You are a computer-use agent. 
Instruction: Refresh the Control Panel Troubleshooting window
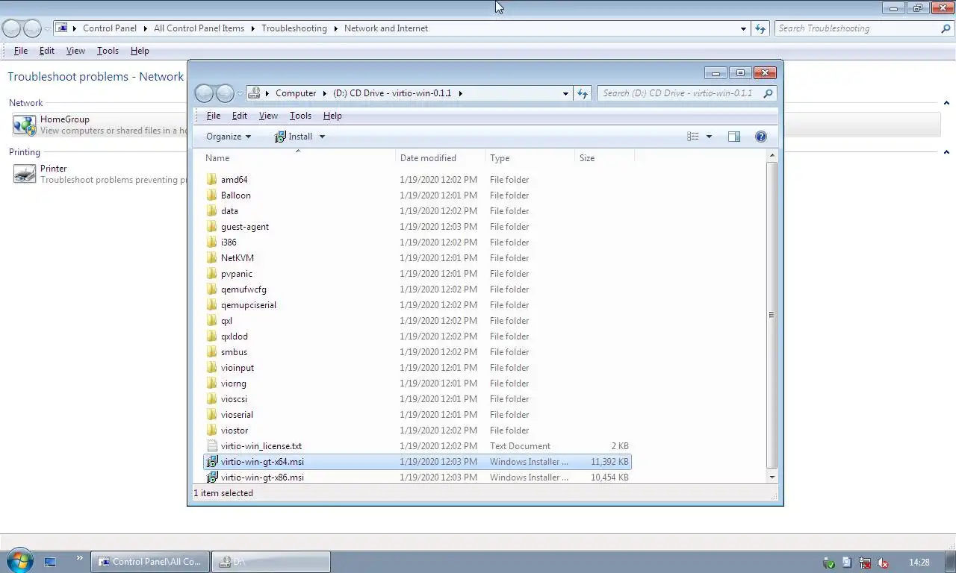(x=760, y=28)
